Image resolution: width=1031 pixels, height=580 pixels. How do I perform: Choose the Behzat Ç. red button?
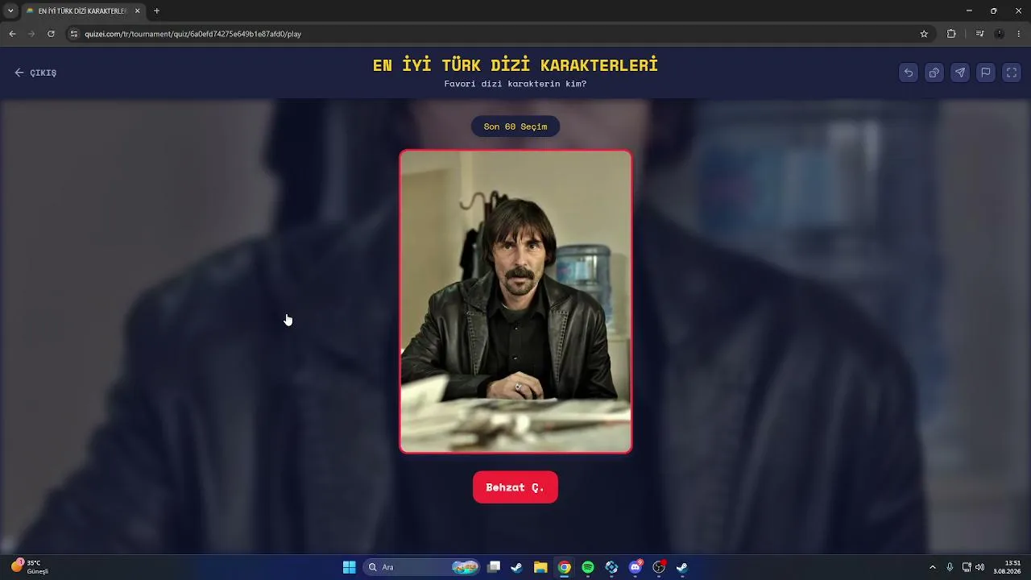click(515, 487)
